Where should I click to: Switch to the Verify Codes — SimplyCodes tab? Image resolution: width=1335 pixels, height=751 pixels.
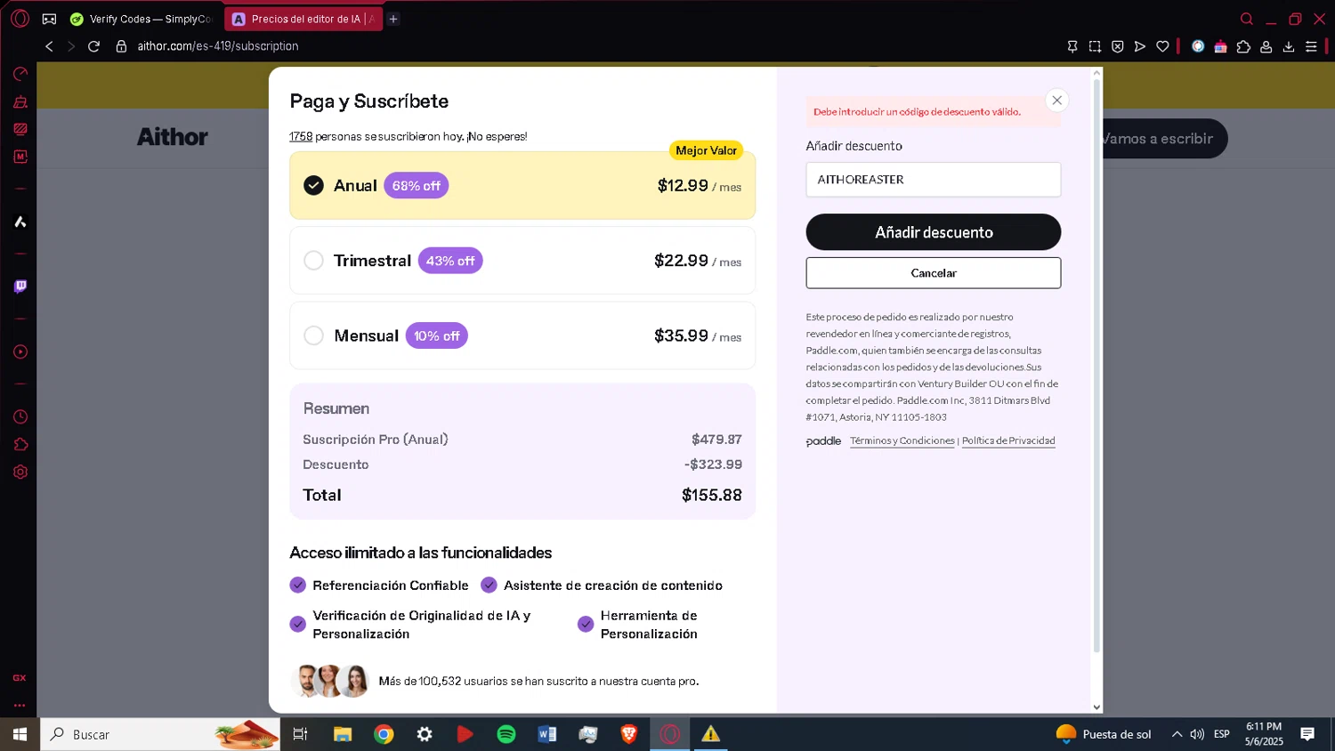142,19
